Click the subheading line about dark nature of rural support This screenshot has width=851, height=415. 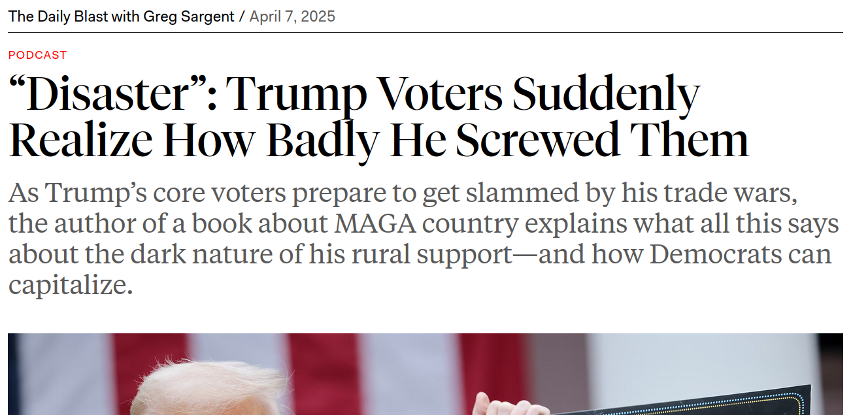(420, 254)
